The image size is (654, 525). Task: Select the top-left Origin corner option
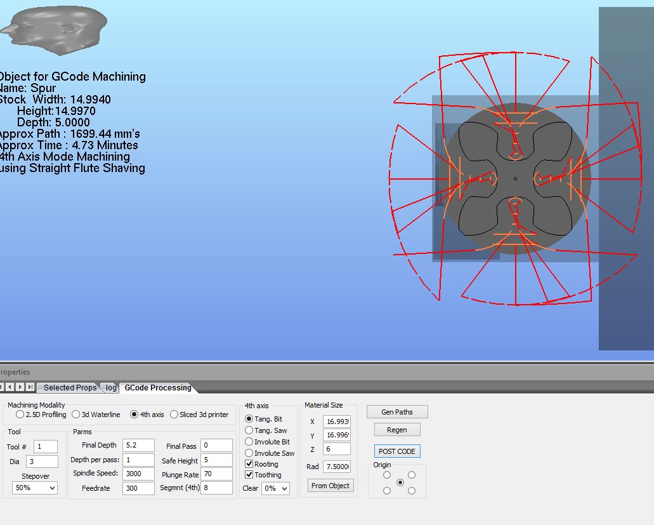pyautogui.click(x=387, y=475)
